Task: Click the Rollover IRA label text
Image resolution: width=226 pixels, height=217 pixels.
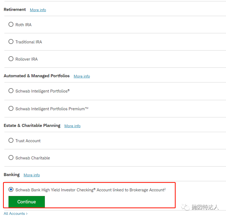Action: click(27, 59)
